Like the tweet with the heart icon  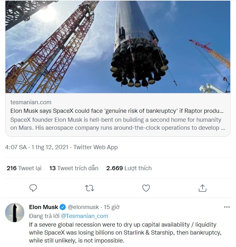pyautogui.click(x=146, y=188)
